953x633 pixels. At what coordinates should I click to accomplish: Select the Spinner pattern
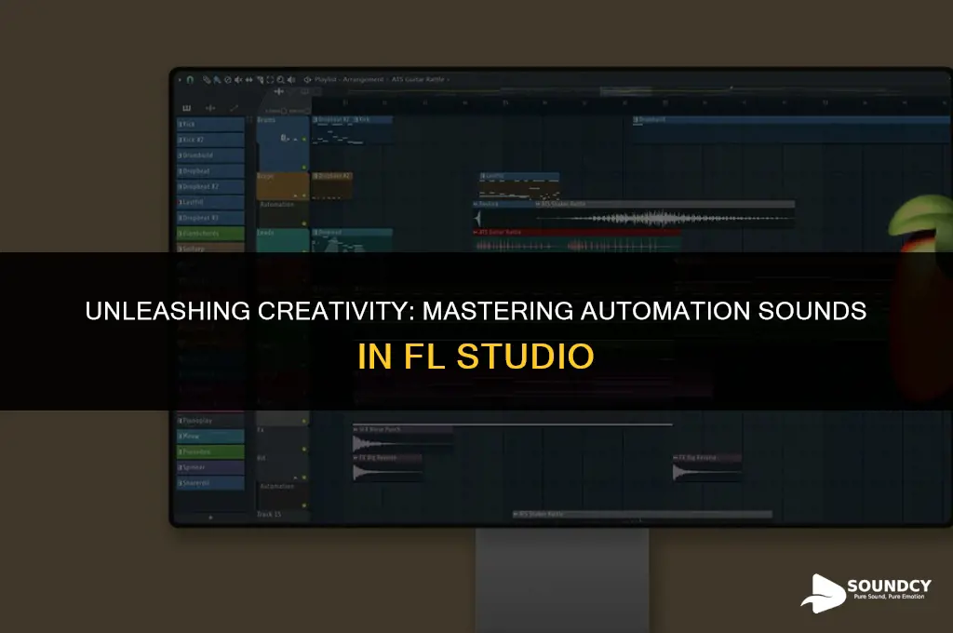(x=210, y=467)
